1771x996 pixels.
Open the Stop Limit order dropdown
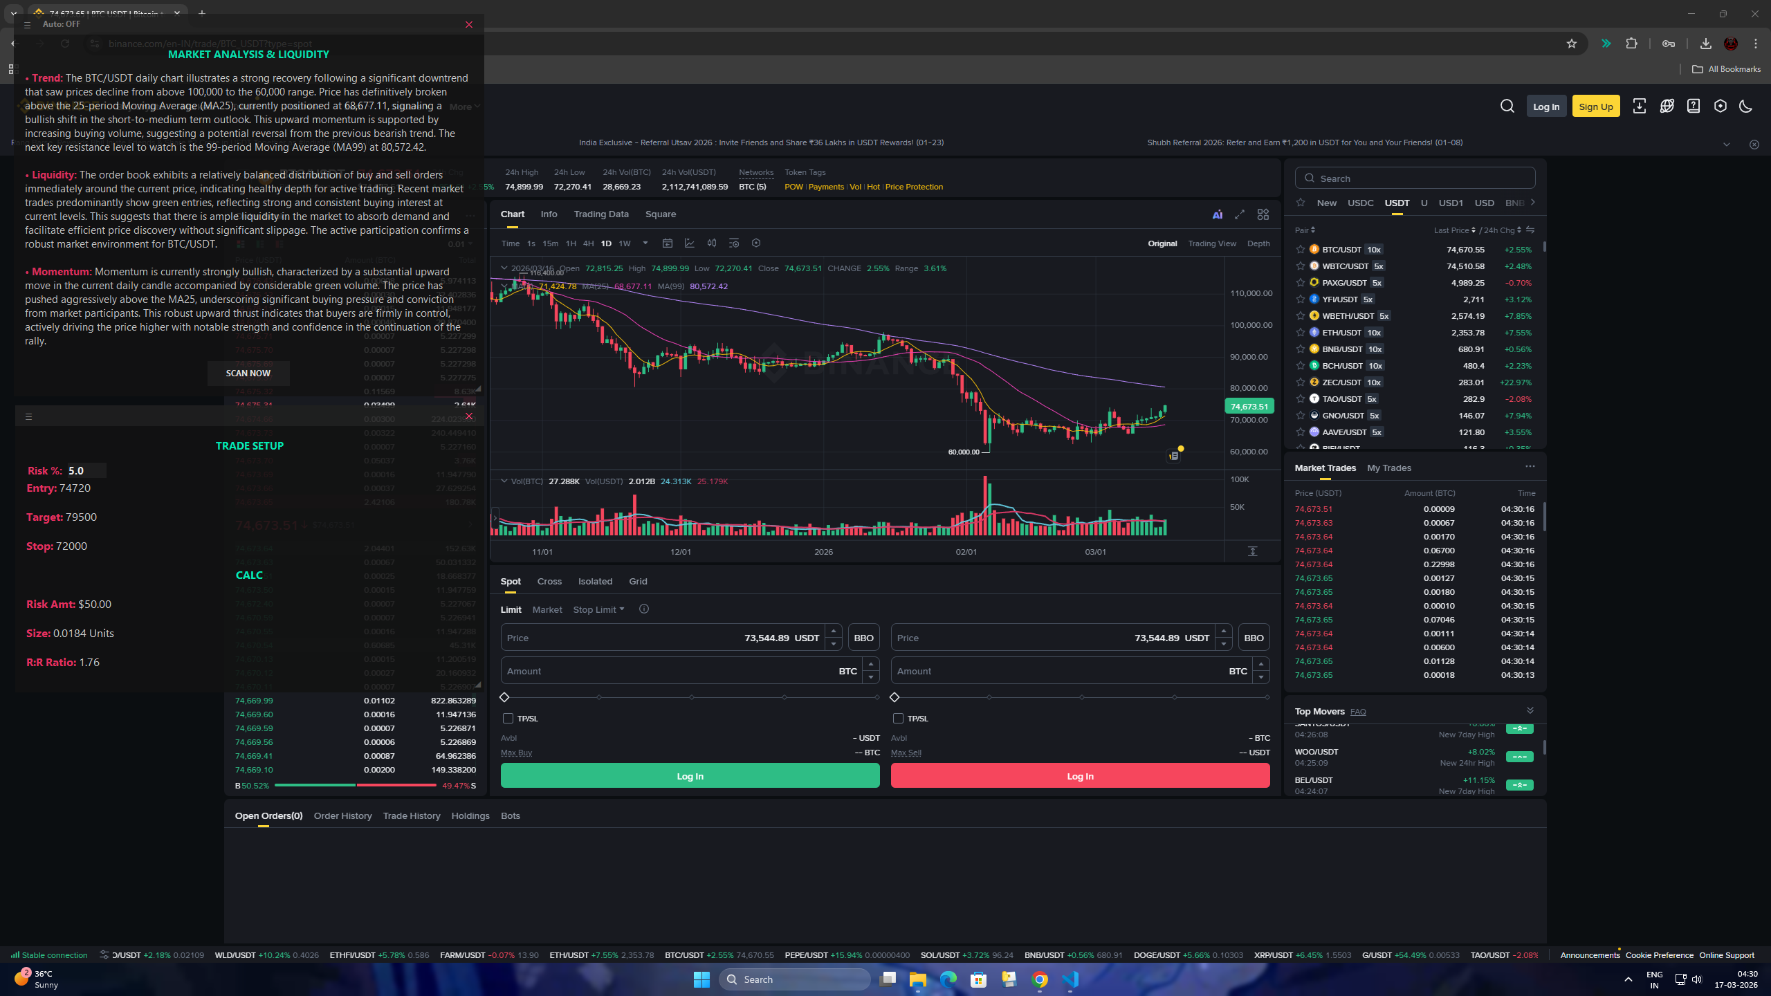(x=598, y=609)
